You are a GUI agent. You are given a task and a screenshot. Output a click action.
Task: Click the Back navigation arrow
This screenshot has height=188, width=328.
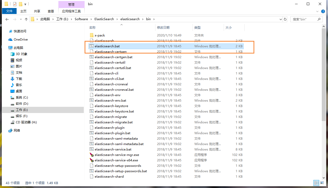pos(7,19)
